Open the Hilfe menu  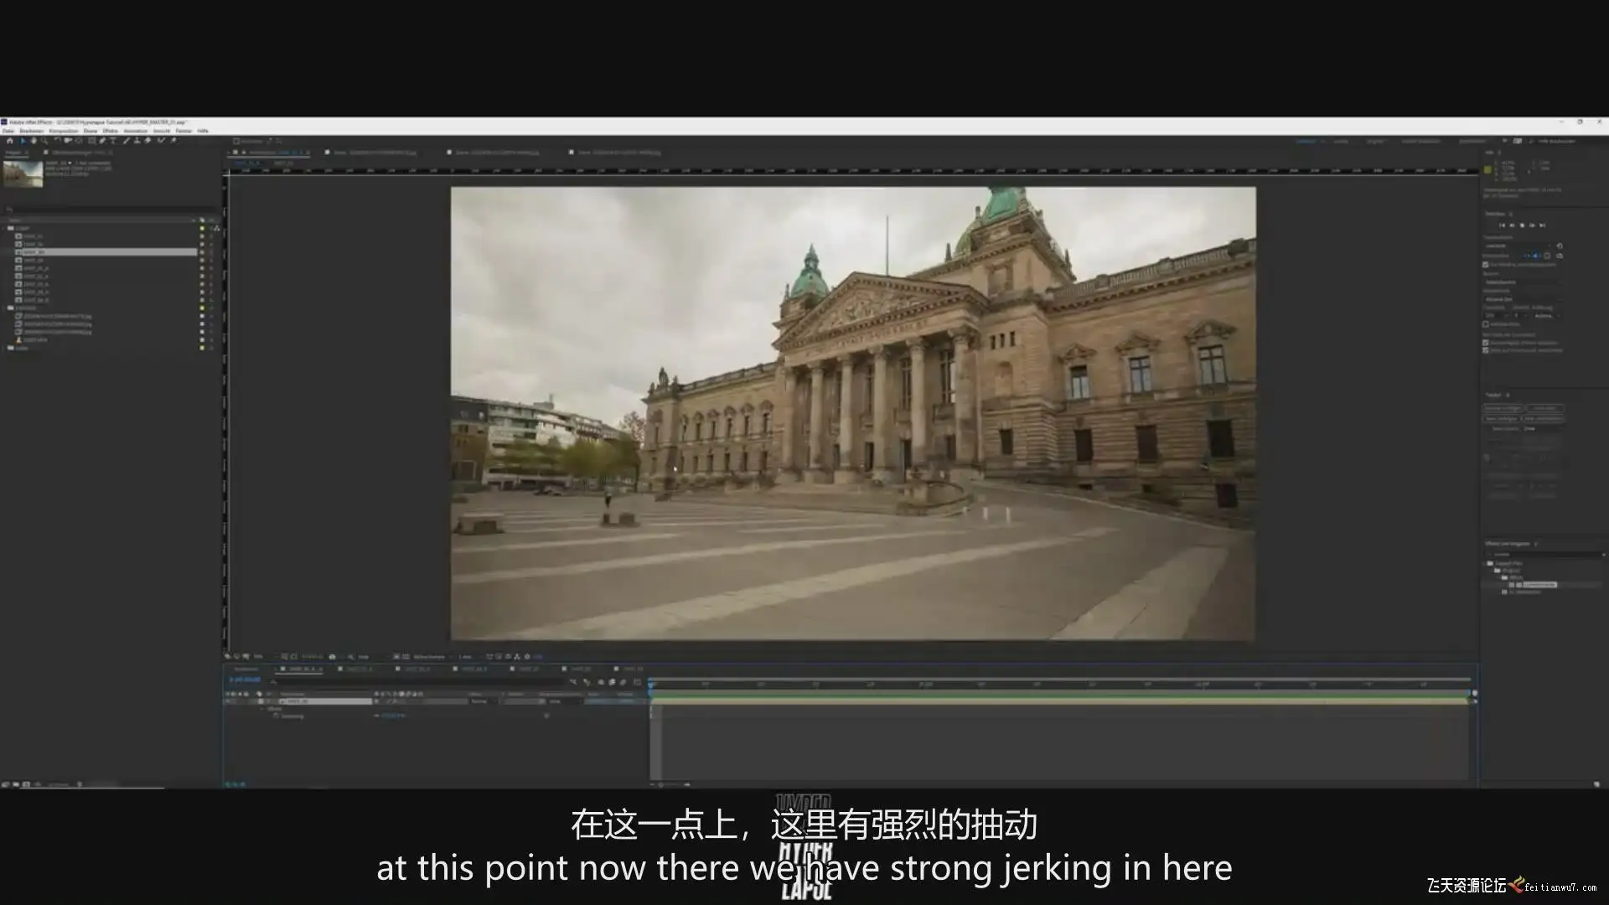tap(203, 131)
